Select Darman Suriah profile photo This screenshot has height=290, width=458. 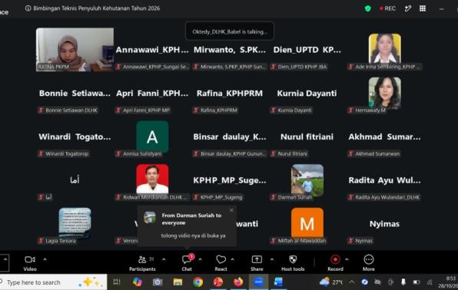click(x=307, y=180)
